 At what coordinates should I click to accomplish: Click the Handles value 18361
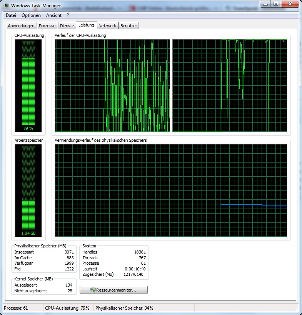[x=140, y=252]
